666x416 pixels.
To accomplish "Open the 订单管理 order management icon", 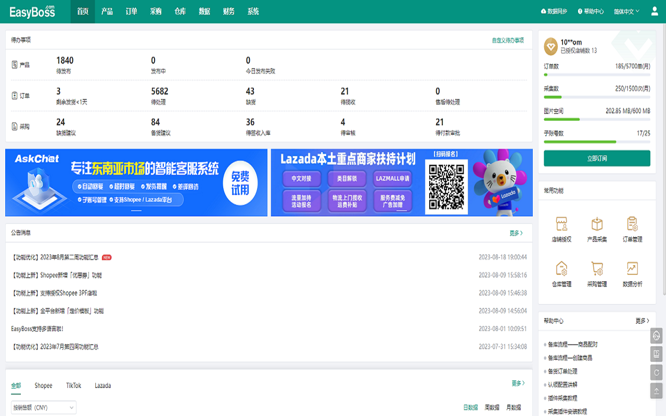I will pos(632,224).
